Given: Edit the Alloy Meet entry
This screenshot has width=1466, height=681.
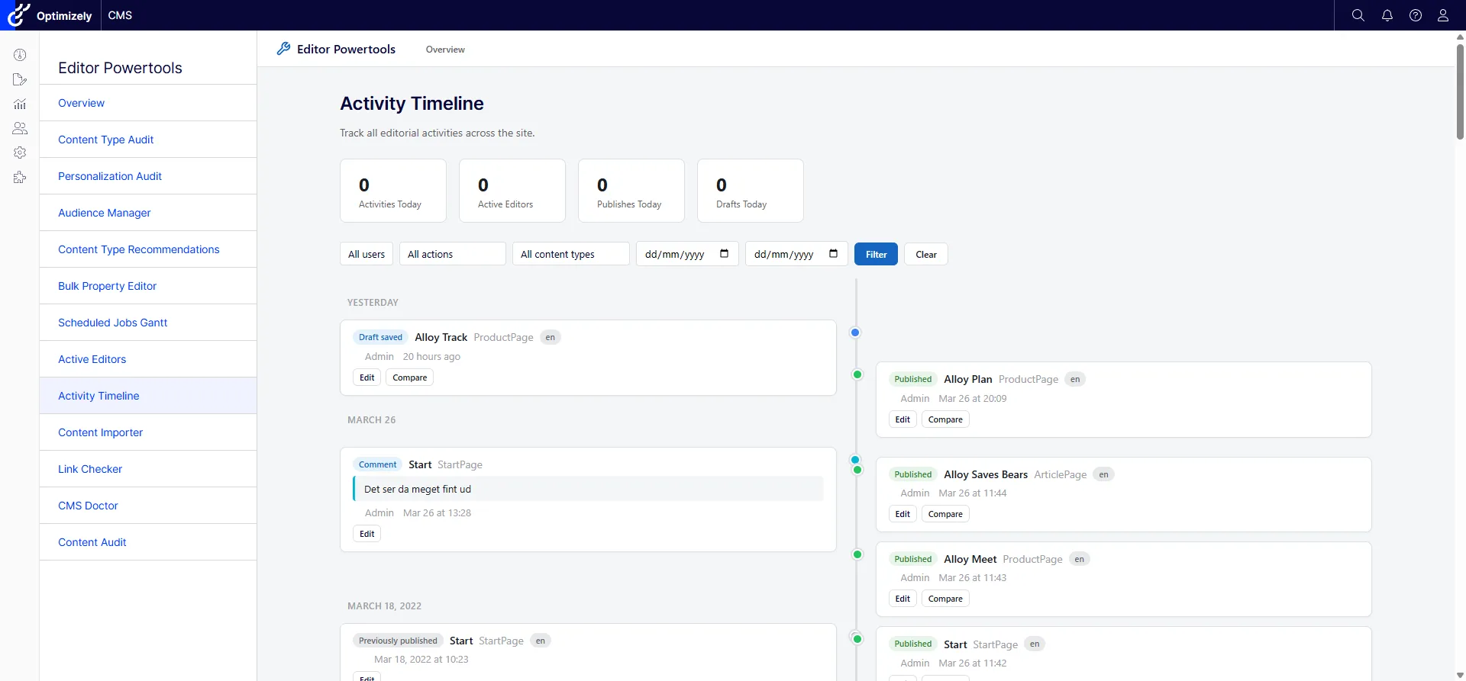Looking at the screenshot, I should [x=903, y=599].
